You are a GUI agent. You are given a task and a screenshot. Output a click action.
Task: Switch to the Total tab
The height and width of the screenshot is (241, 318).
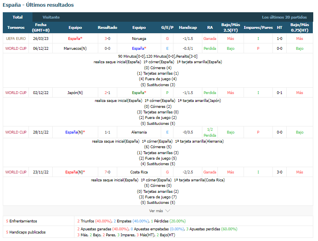click(x=18, y=17)
